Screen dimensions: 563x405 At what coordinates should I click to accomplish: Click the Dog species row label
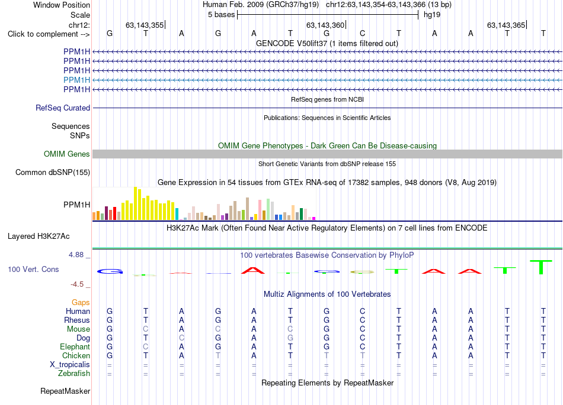[x=84, y=338]
